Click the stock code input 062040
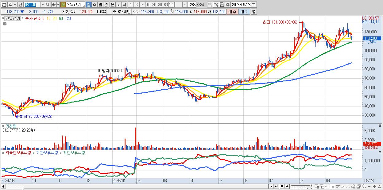The width and height of the screenshot is (383, 190). (32, 5)
